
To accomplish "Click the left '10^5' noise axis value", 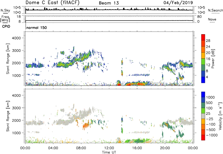I will [x=17, y=8].
